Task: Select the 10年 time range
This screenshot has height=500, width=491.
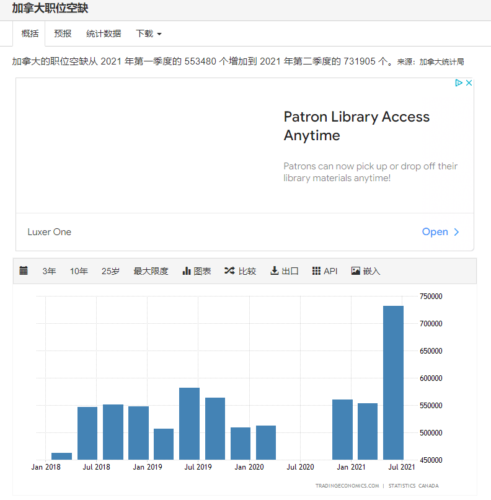Action: (x=79, y=271)
